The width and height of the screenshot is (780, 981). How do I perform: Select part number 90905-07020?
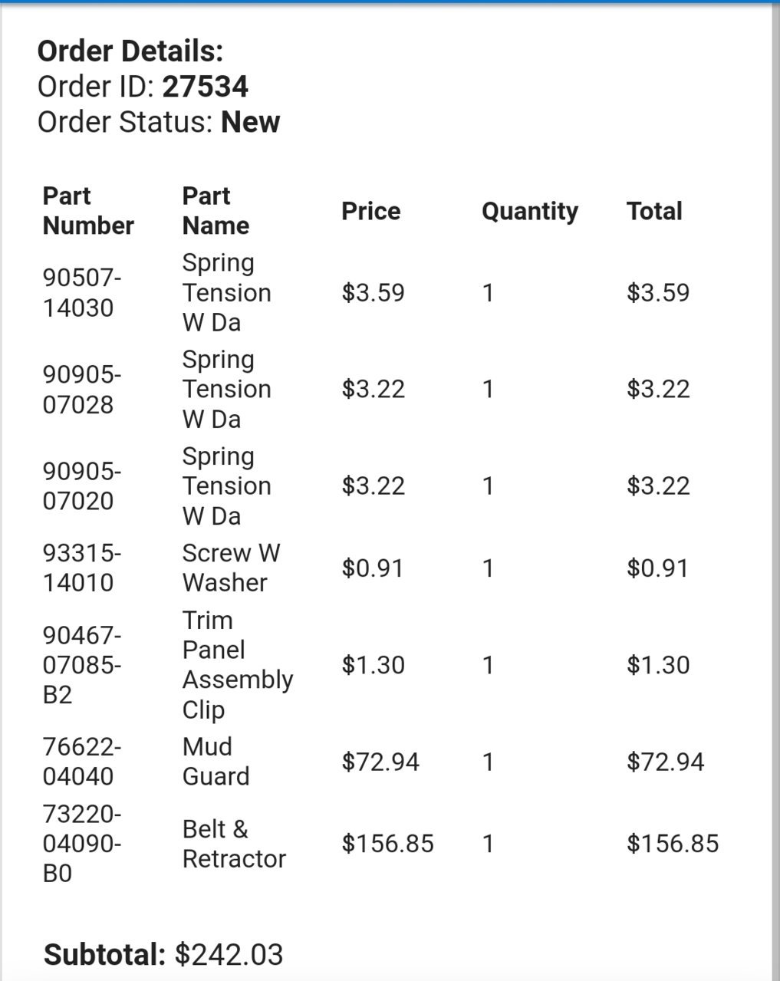click(x=82, y=486)
